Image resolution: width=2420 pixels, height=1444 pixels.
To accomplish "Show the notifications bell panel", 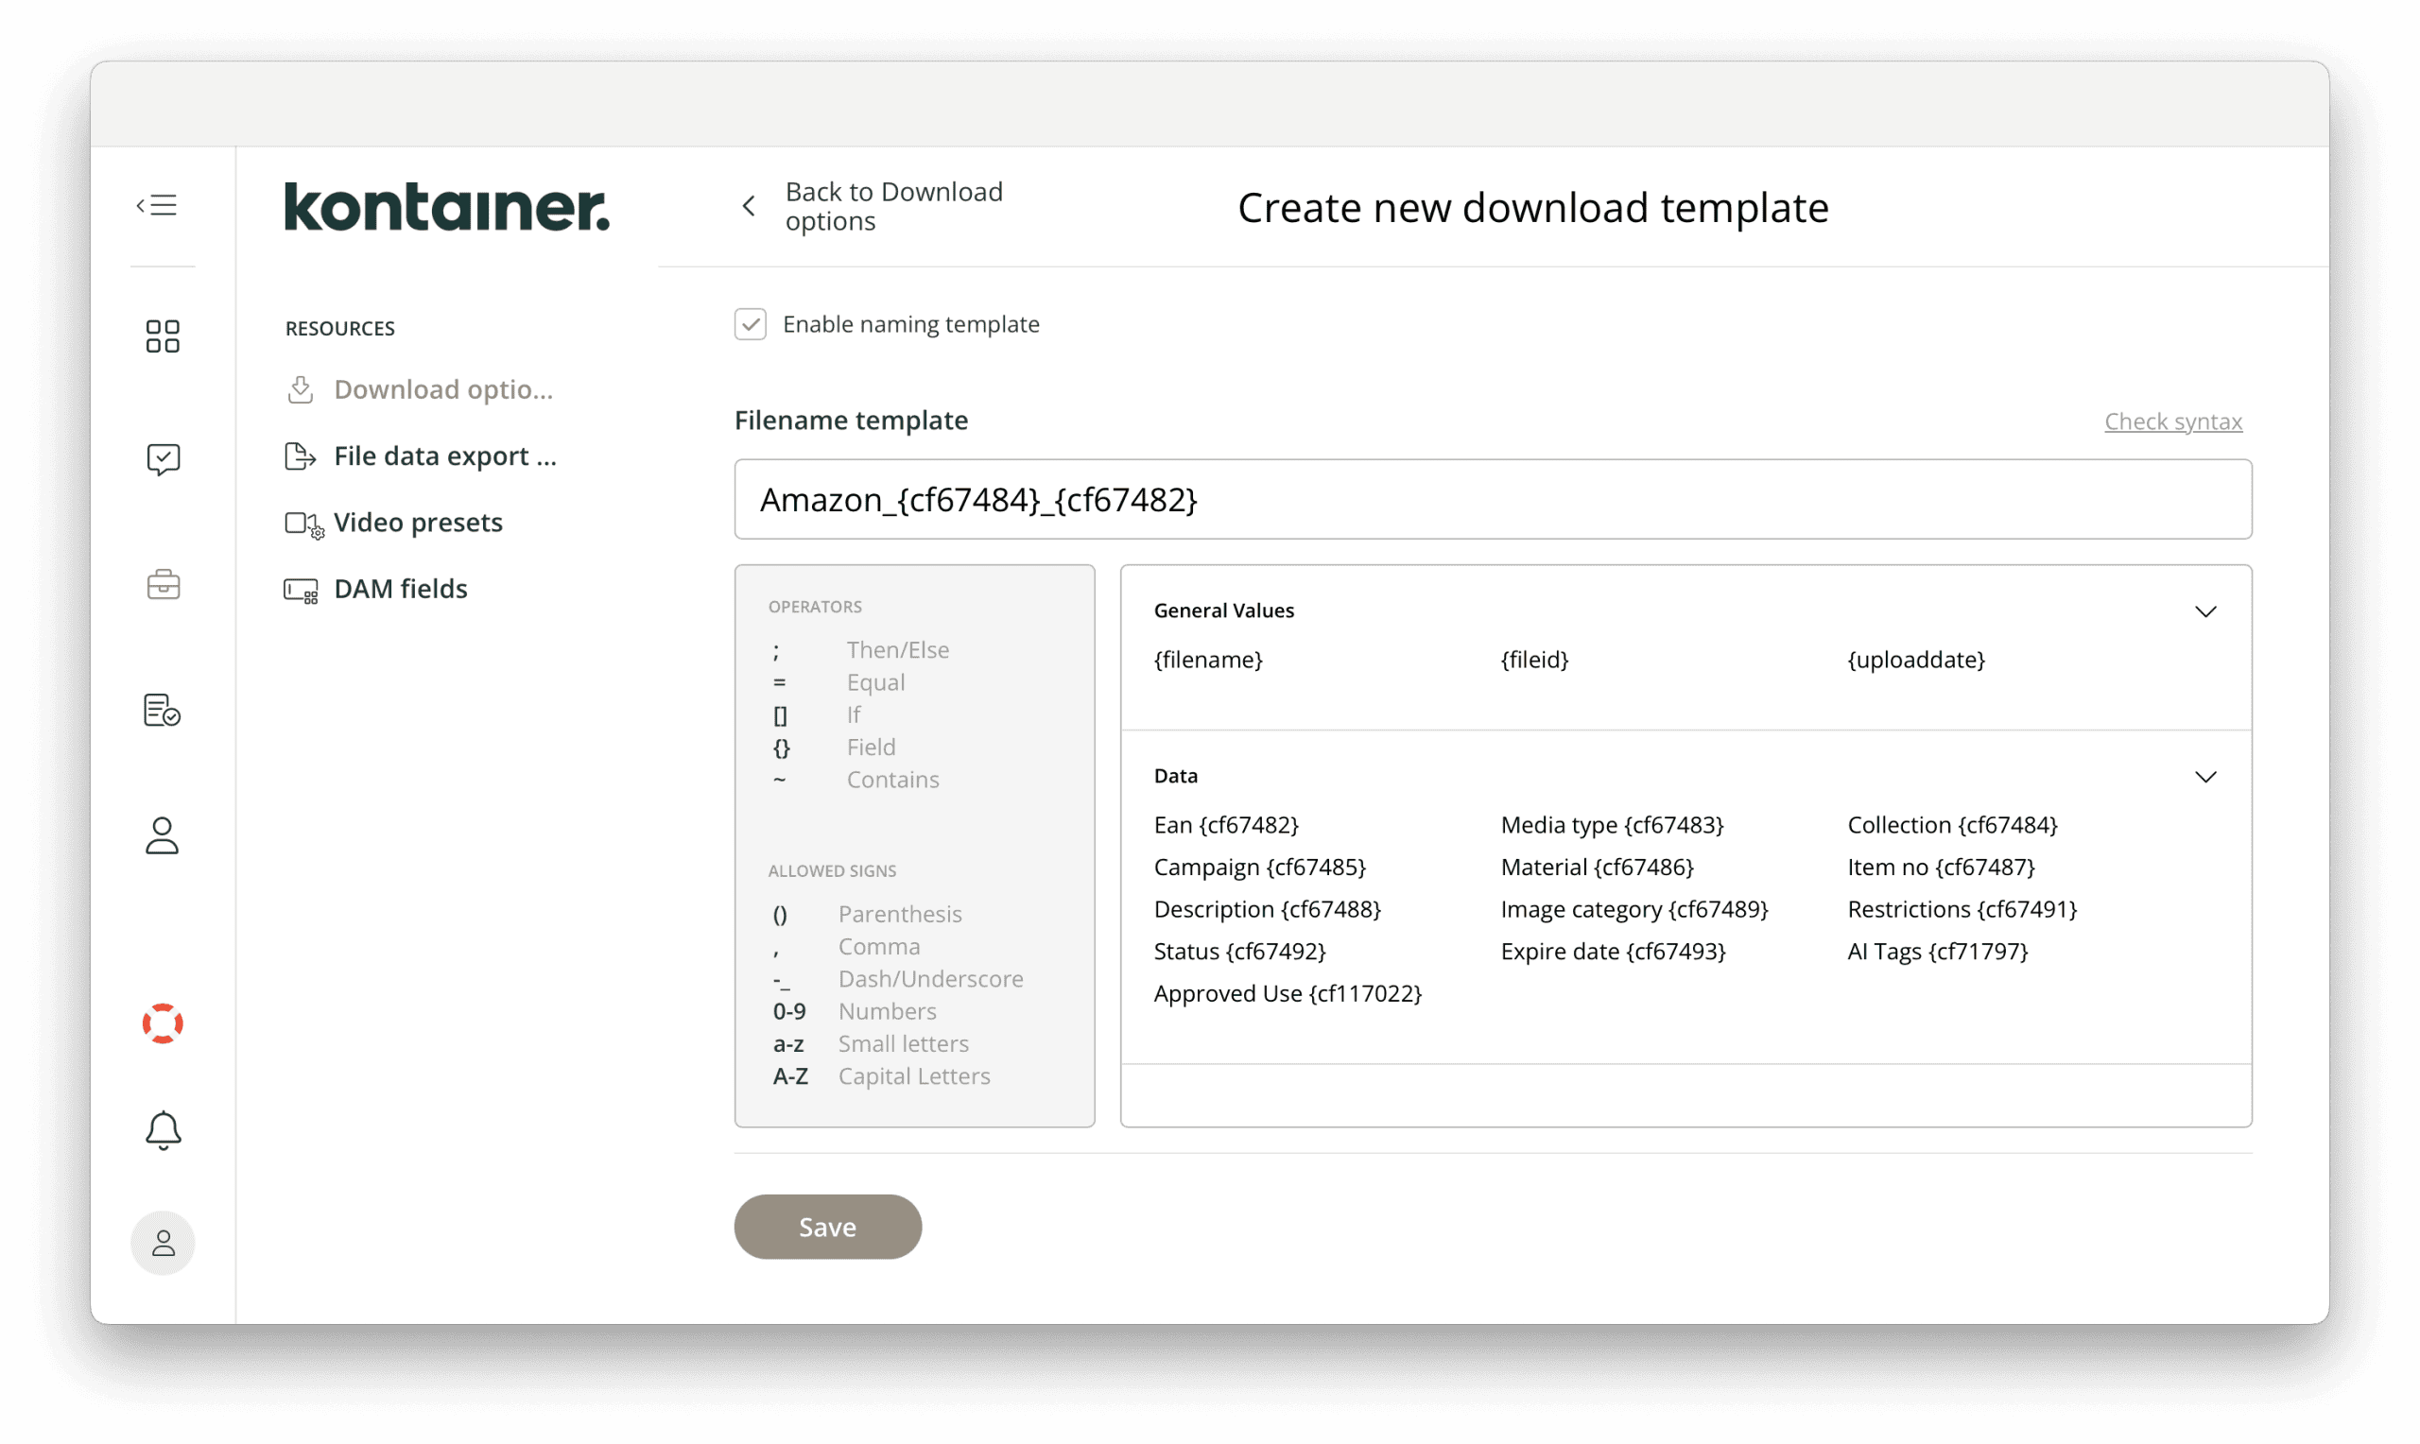I will [x=163, y=1129].
